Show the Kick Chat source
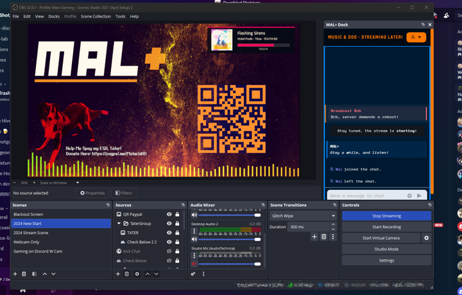 tap(169, 251)
